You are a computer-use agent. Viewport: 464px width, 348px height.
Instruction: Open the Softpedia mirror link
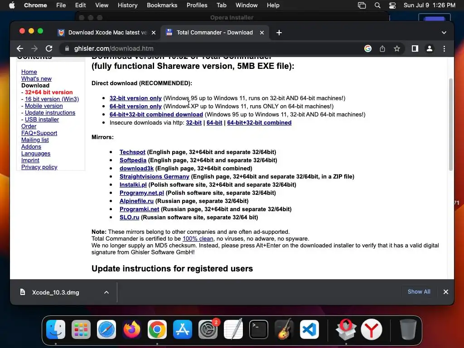coord(133,160)
